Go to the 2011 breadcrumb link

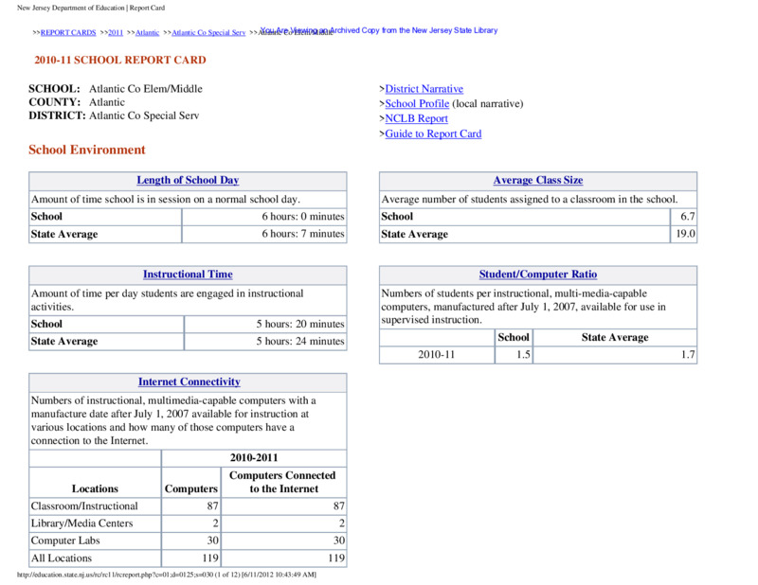coord(116,32)
